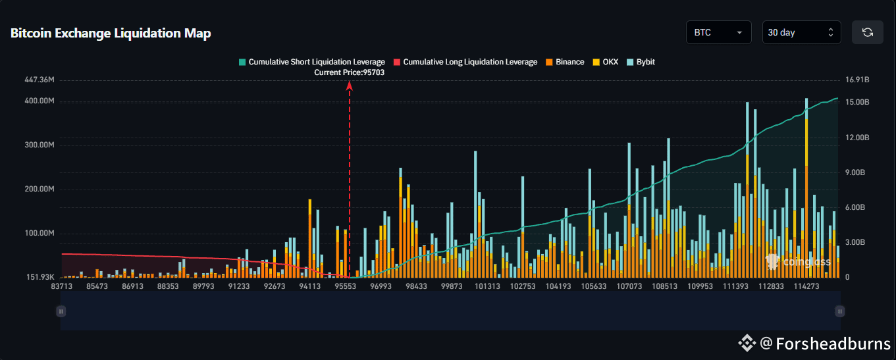This screenshot has width=896, height=360.
Task: Click the yellow OKX legend swatch
Action: click(x=596, y=62)
